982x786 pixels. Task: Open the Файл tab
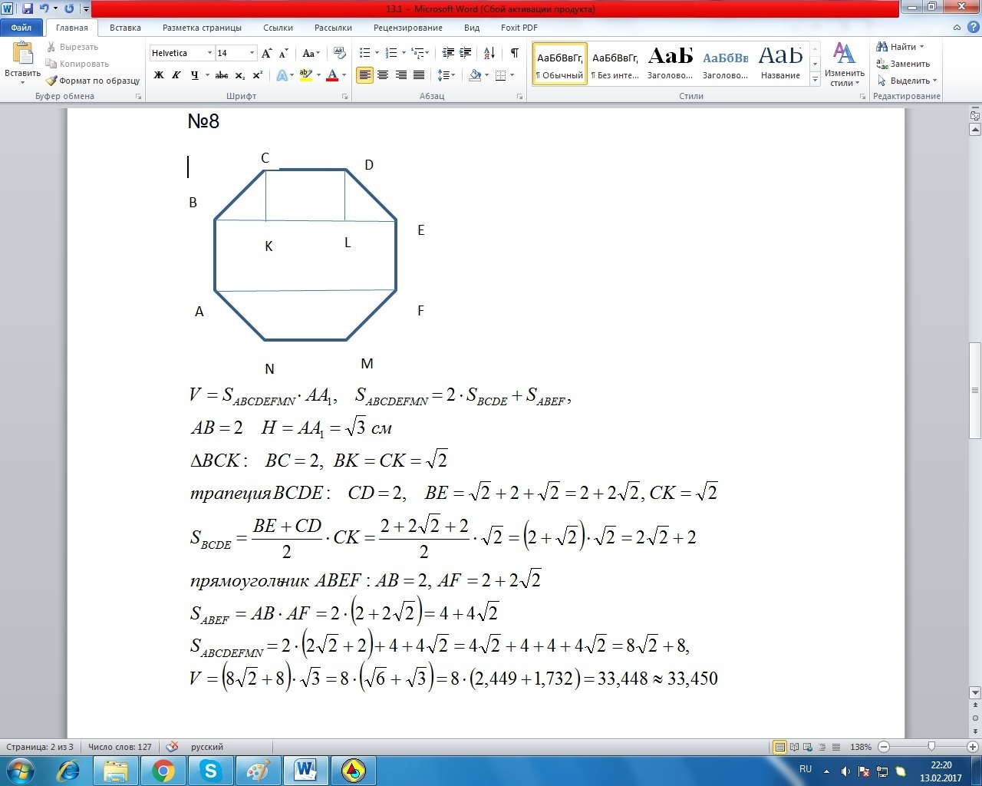pyautogui.click(x=21, y=28)
